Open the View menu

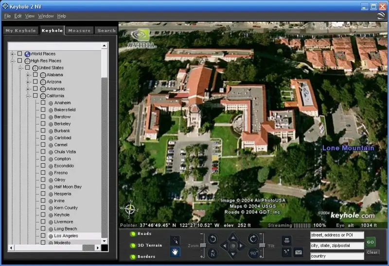pyautogui.click(x=30, y=16)
